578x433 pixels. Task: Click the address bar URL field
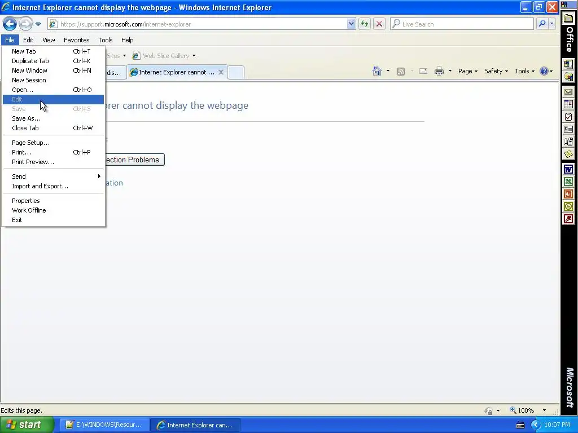202,24
